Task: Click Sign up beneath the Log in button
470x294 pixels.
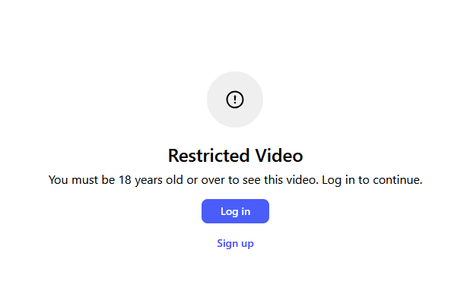Action: (x=235, y=243)
